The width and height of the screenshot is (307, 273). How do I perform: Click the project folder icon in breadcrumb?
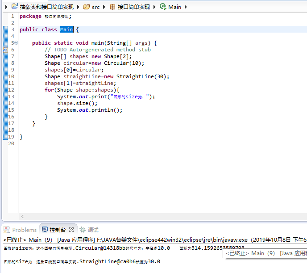[15, 6]
